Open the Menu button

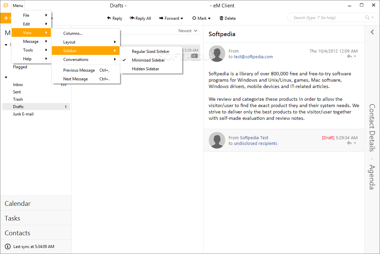[18, 6]
